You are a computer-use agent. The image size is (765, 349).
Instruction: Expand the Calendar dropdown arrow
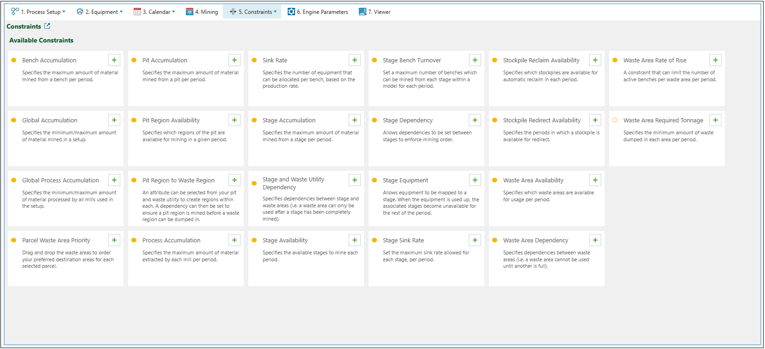pyautogui.click(x=173, y=12)
